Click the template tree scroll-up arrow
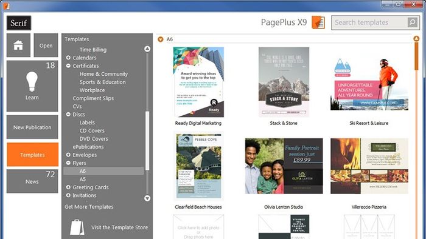 click(147, 49)
